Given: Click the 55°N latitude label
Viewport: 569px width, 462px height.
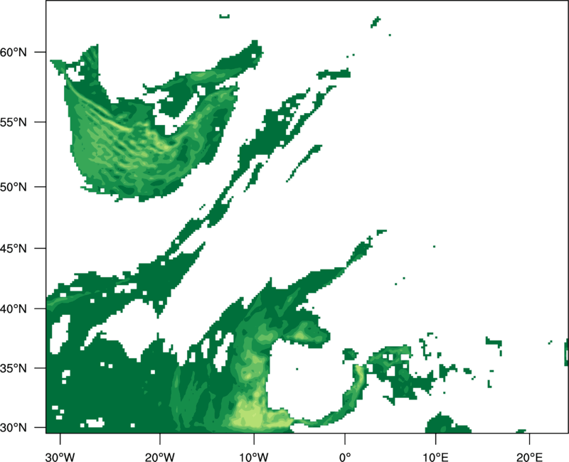Looking at the screenshot, I should [x=14, y=122].
